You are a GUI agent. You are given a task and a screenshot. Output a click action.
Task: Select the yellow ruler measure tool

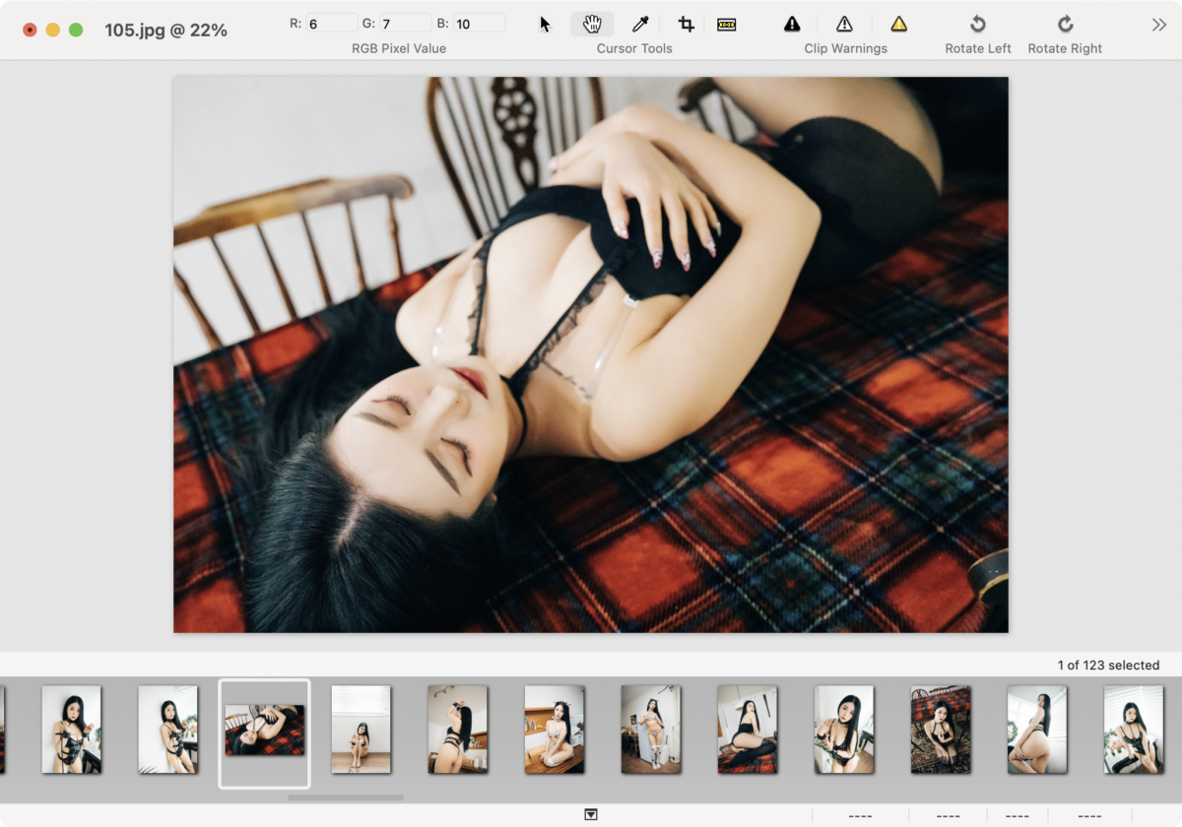point(727,24)
